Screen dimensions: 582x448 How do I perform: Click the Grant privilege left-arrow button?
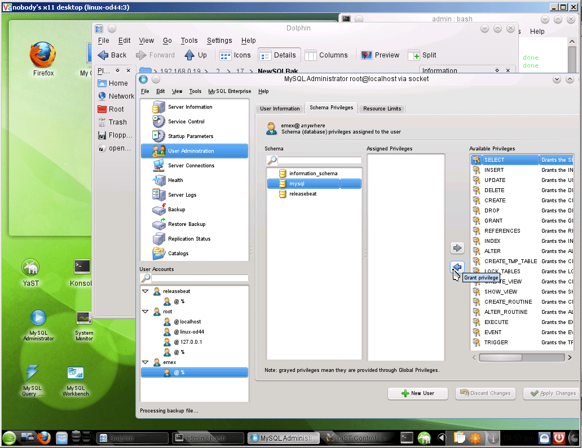[457, 267]
